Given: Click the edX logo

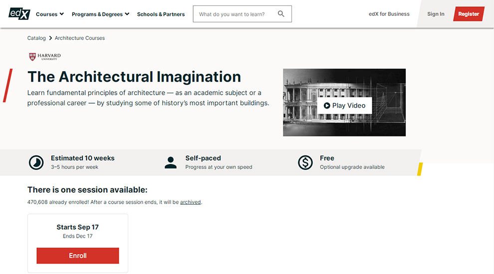Looking at the screenshot, I should click(x=19, y=14).
